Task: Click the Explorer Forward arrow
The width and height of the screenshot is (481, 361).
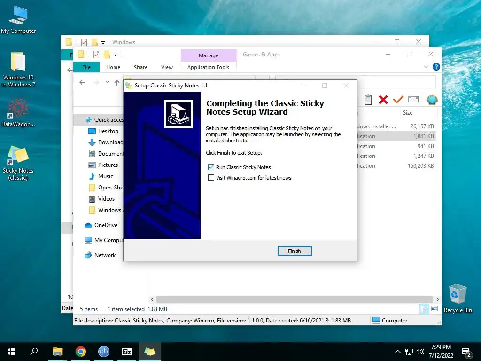Action: (x=96, y=82)
